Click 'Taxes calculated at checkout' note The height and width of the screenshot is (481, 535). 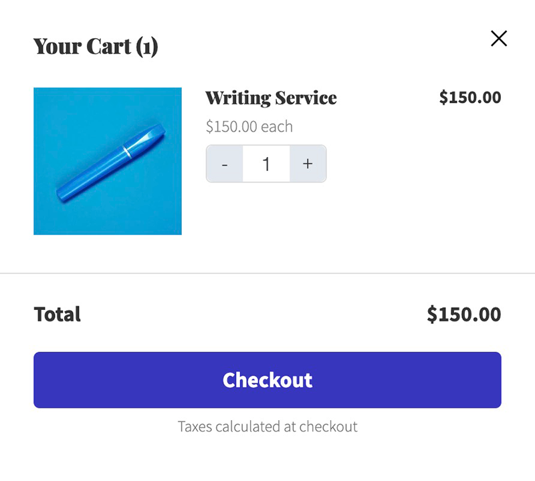(x=267, y=426)
